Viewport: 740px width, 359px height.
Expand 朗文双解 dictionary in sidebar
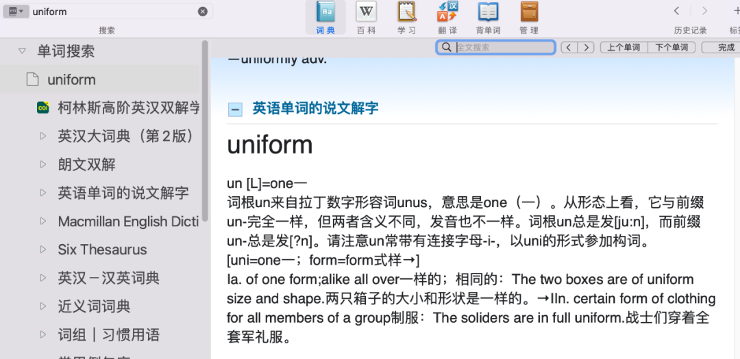point(43,164)
